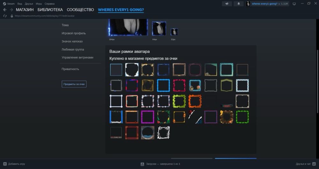The width and height of the screenshot is (319, 169).
Task: Select the jungle leaves and fruit frame
Action: 163,117
